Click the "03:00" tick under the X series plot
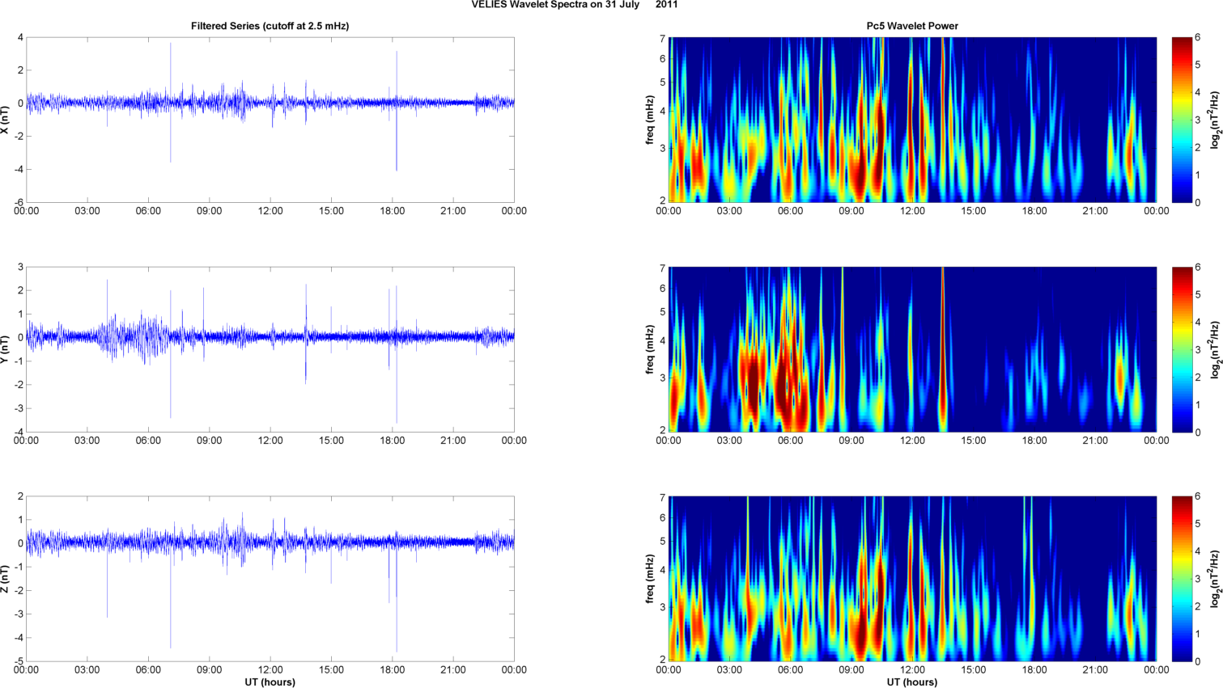 pyautogui.click(x=87, y=211)
